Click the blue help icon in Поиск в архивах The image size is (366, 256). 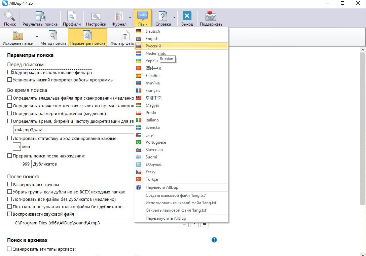pyautogui.click(x=214, y=240)
